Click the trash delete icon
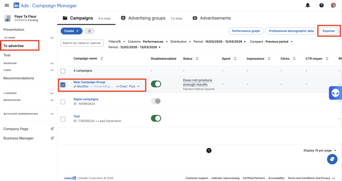This screenshot has height=181, width=342. point(90,31)
